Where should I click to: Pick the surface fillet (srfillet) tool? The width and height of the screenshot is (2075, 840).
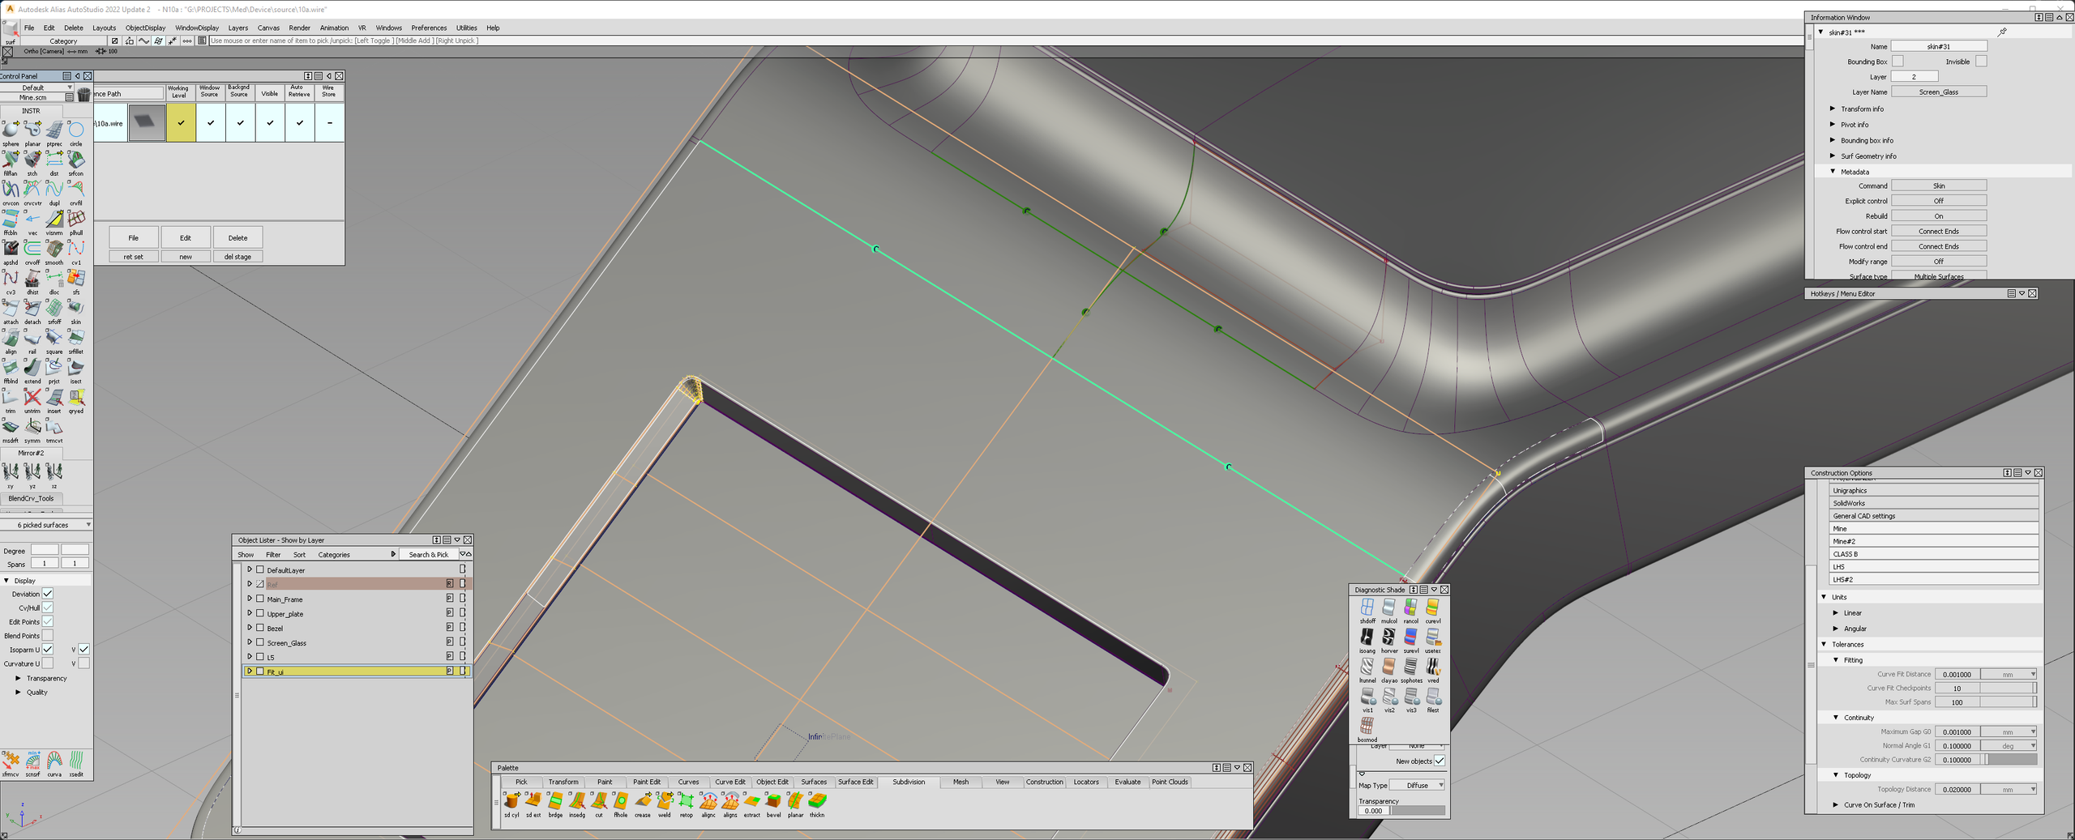(75, 339)
